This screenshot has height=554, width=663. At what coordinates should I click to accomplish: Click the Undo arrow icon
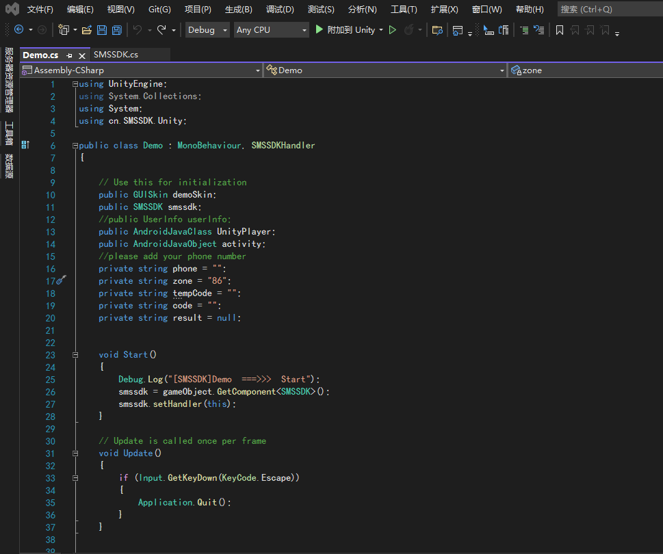click(x=138, y=29)
